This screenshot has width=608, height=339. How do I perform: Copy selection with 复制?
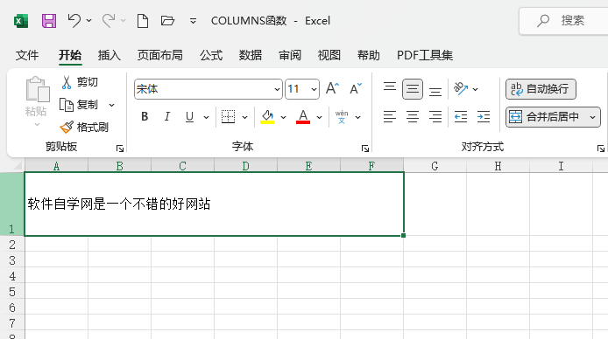(79, 105)
